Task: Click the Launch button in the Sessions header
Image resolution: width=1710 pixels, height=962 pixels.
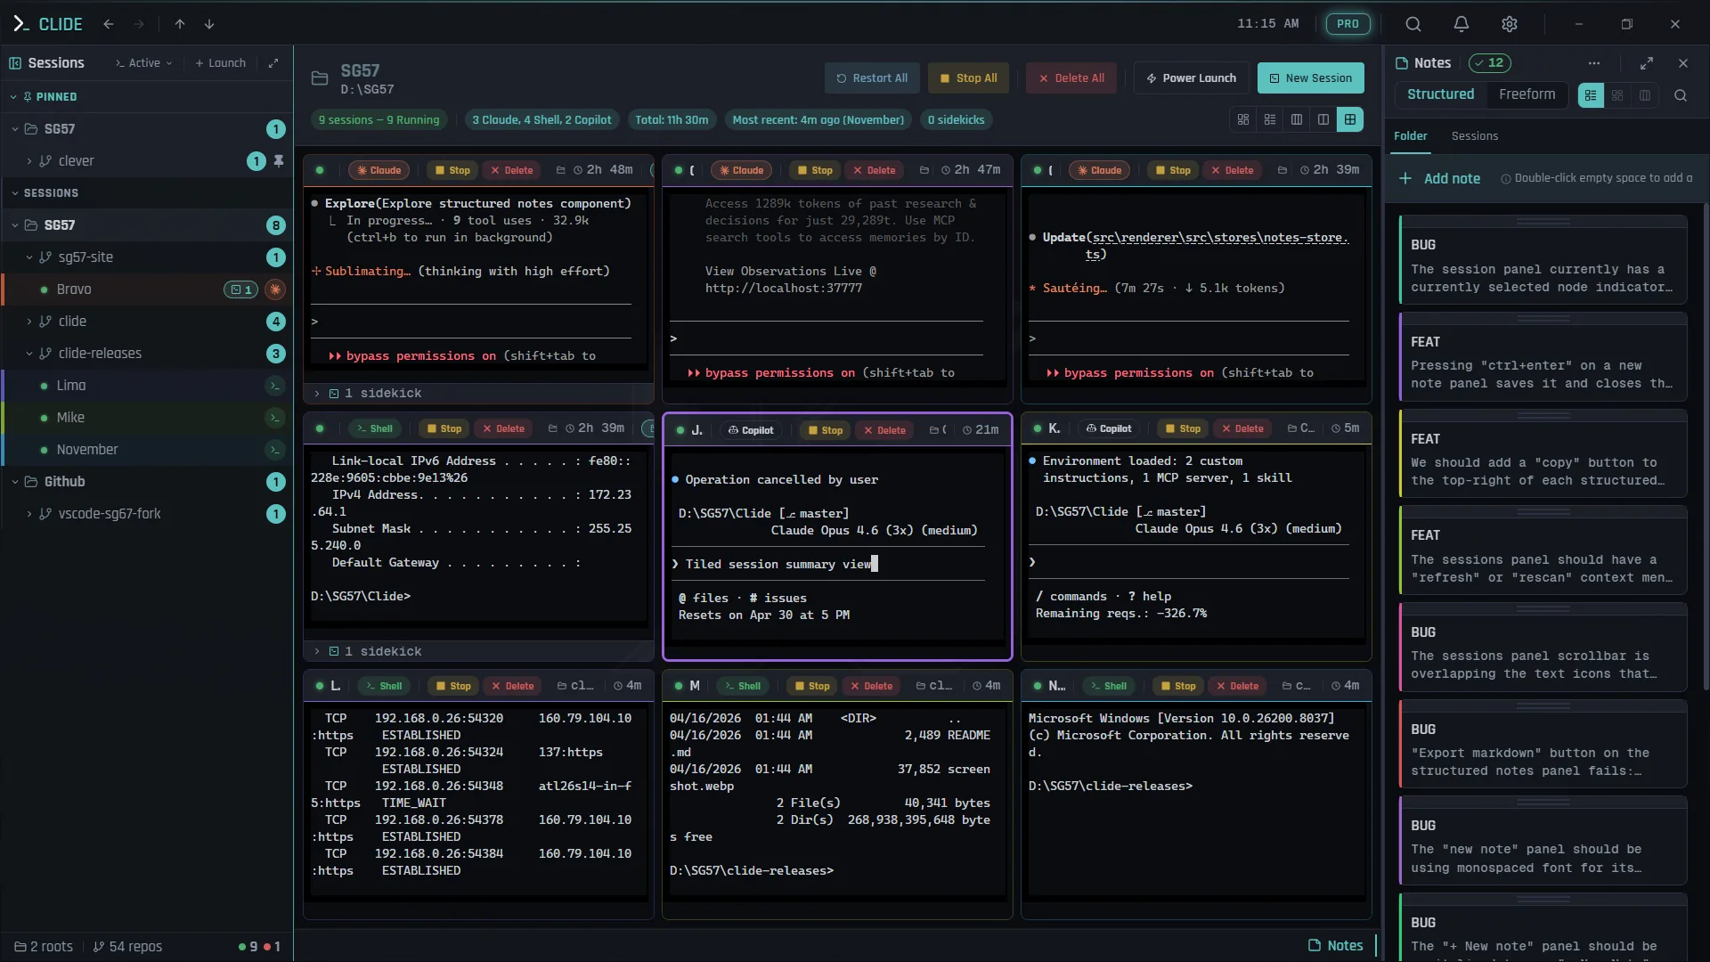Action: pos(220,63)
